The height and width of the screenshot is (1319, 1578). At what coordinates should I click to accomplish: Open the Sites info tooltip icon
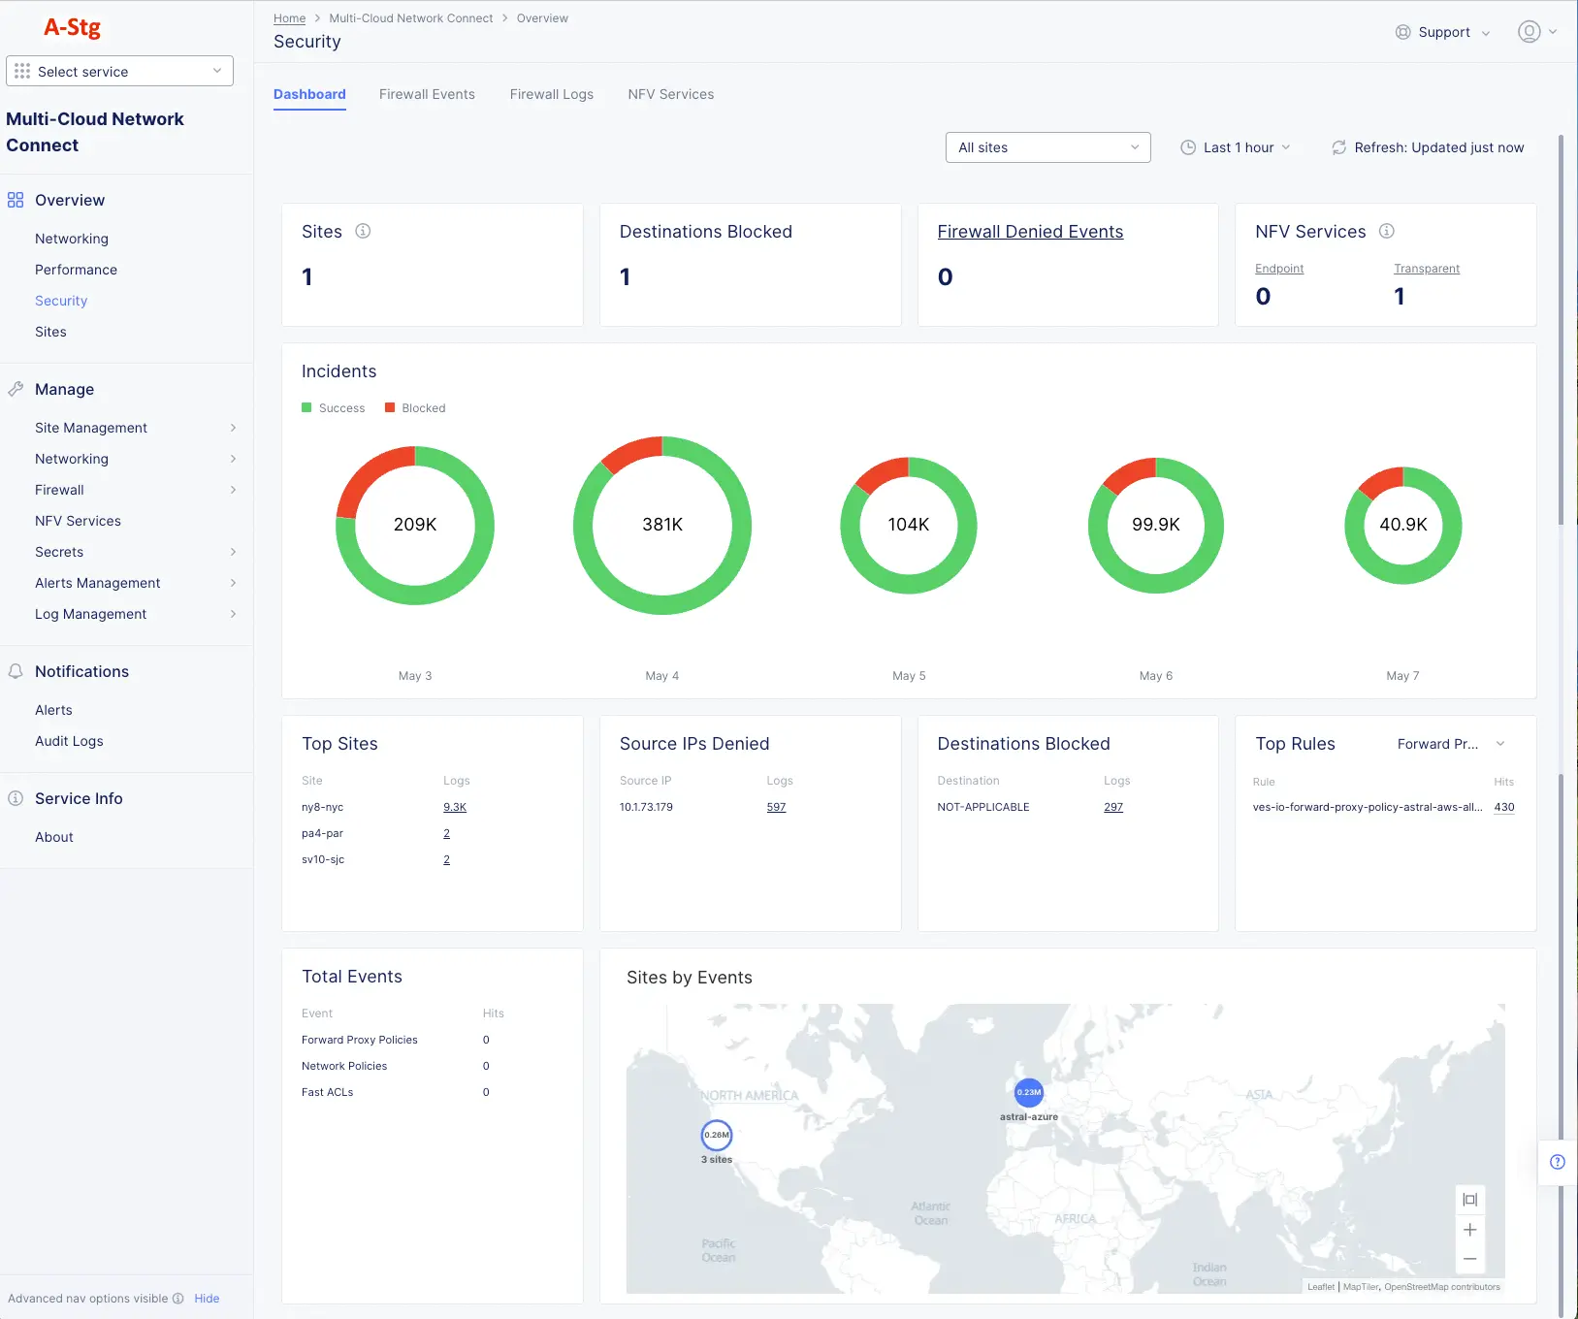pyautogui.click(x=363, y=231)
